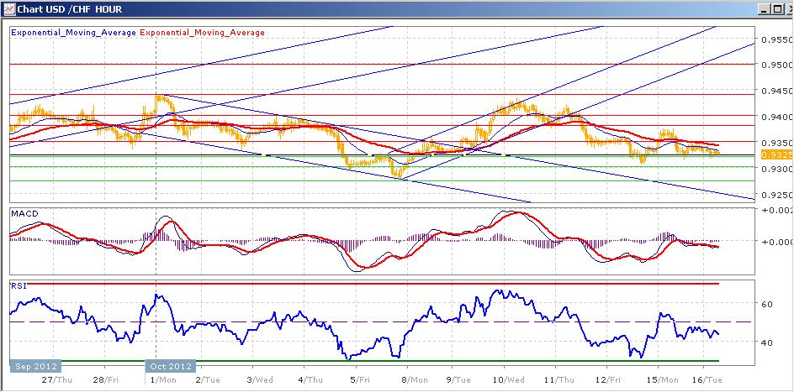The height and width of the screenshot is (392, 794).
Task: Click the red Exponential_Moving_Average legend label
Action: click(202, 33)
